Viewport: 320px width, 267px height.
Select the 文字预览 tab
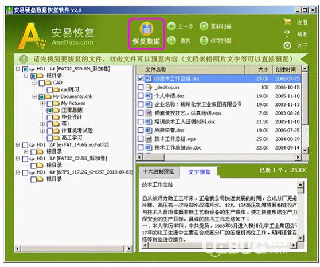199,172
